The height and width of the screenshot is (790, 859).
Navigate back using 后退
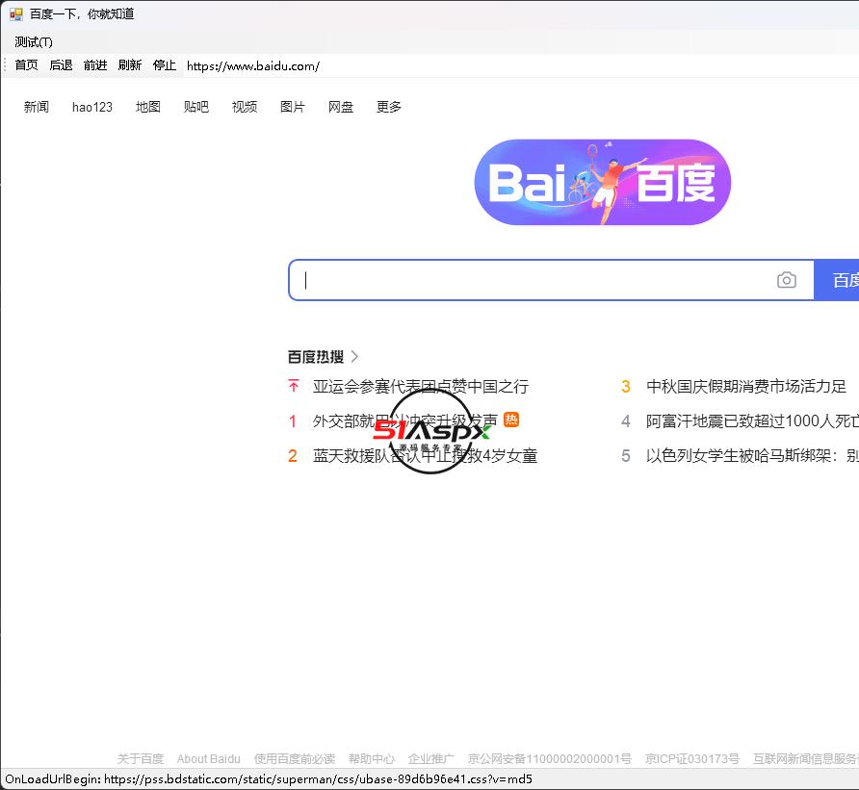point(61,65)
